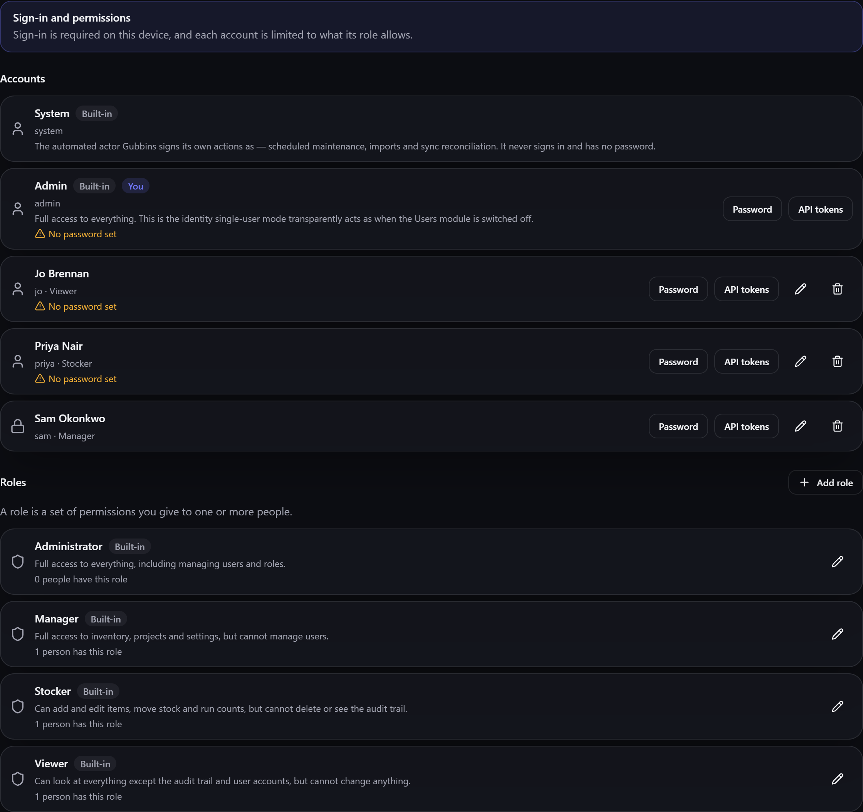Image resolution: width=863 pixels, height=812 pixels.
Task: Click the Accounts section heading
Action: tap(23, 79)
